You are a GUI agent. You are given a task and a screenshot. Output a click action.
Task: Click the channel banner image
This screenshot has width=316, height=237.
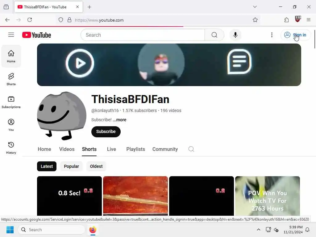click(x=169, y=65)
